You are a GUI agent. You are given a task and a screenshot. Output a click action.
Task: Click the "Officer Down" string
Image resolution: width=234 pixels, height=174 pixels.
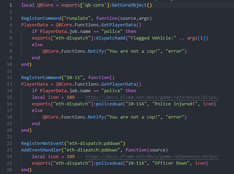[x=170, y=163]
